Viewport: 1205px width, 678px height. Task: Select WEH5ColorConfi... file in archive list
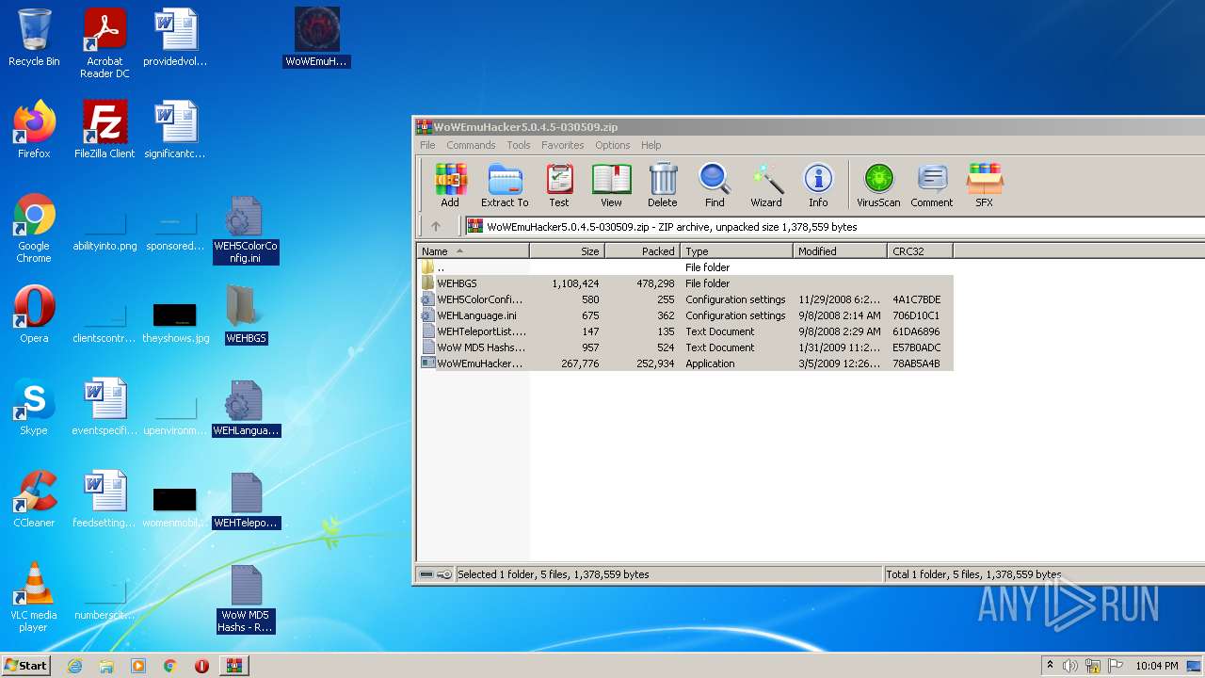(x=685, y=299)
